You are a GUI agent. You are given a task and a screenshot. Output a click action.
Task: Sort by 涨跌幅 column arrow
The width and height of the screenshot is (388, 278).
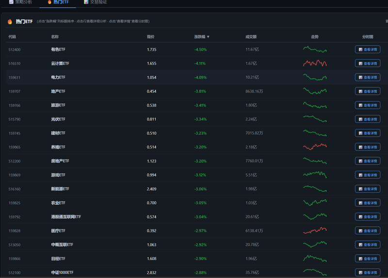(208, 37)
